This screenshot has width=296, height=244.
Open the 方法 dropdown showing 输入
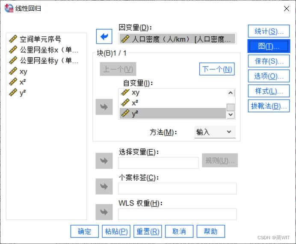coord(215,132)
